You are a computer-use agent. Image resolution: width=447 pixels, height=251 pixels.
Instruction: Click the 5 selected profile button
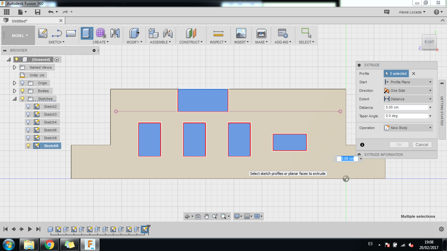pos(396,74)
